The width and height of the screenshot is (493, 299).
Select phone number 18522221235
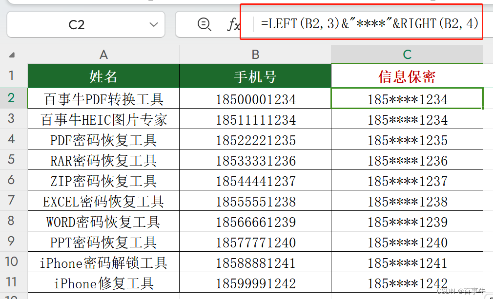[x=255, y=139]
